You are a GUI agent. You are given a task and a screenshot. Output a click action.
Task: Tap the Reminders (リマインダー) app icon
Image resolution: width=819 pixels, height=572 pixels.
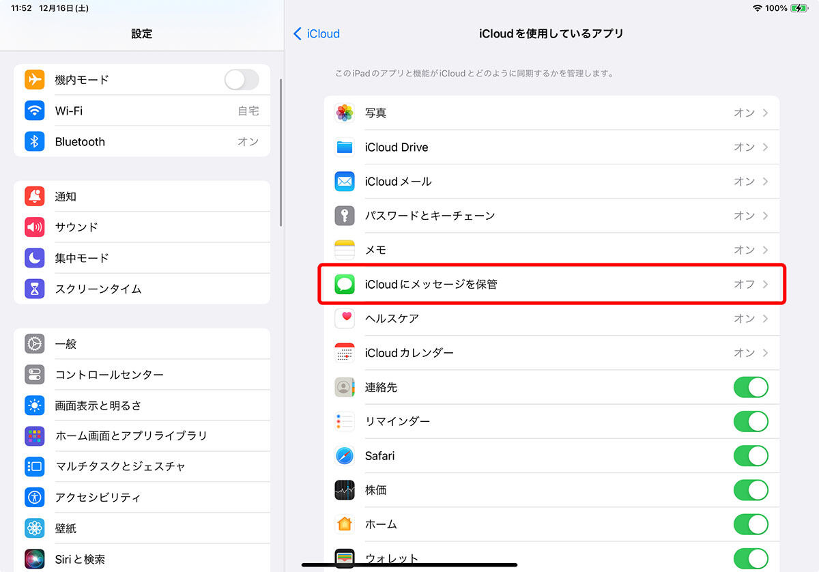(345, 421)
